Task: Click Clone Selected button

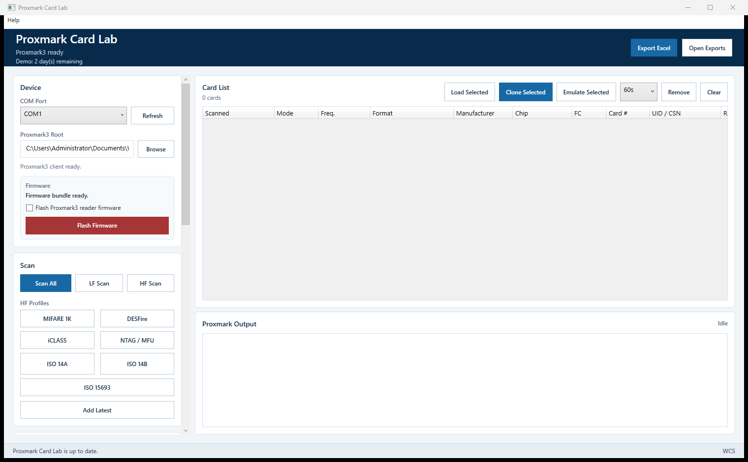Action: tap(526, 92)
